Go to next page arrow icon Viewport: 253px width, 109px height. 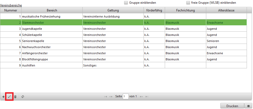(x=141, y=97)
